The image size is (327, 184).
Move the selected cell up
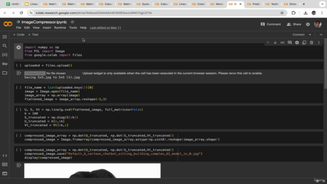coord(268,42)
